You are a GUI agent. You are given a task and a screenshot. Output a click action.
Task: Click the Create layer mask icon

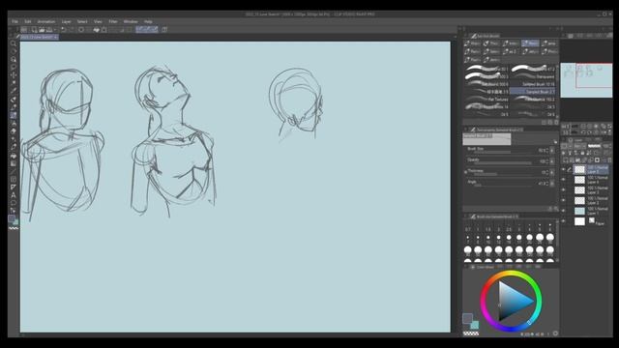597,159
